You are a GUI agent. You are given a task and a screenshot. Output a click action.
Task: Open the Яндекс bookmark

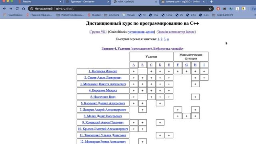coord(94,15)
